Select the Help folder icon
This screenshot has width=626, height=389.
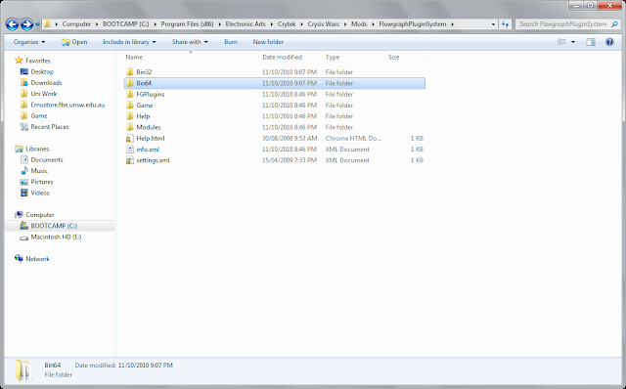pyautogui.click(x=129, y=116)
